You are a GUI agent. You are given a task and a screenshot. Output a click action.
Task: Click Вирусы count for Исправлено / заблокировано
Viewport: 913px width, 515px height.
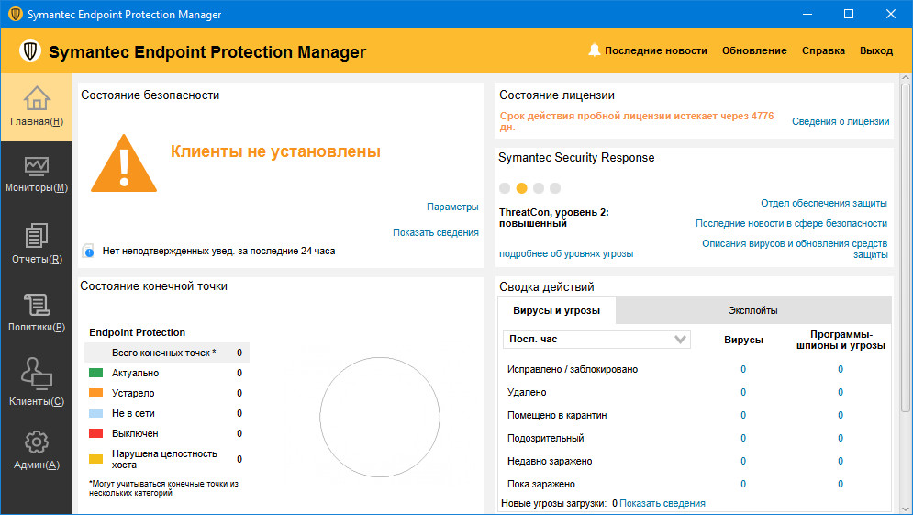[743, 369]
